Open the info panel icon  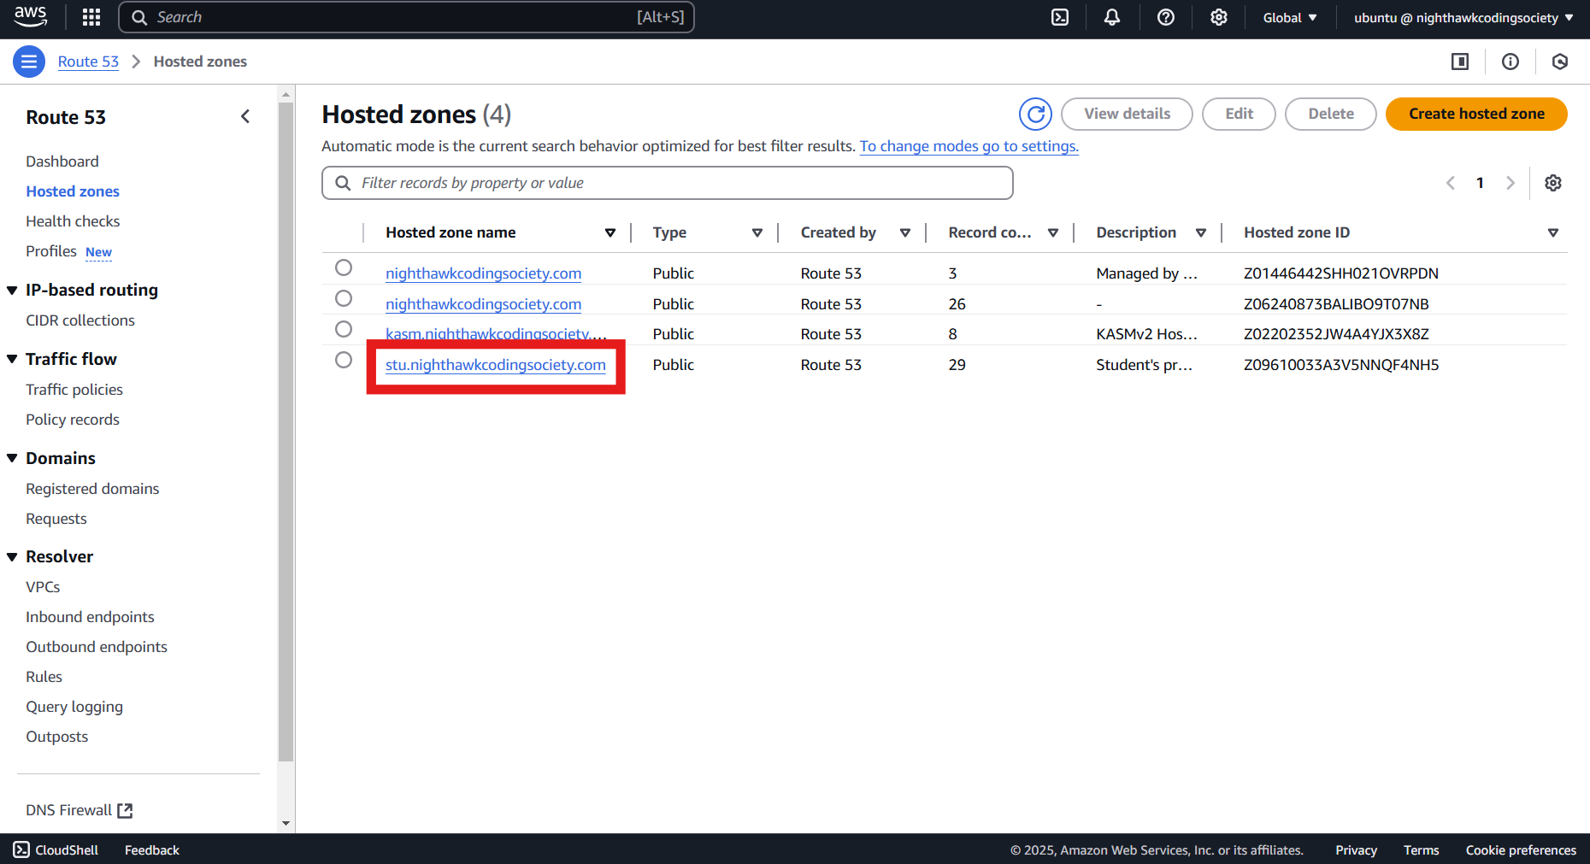pos(1510,62)
